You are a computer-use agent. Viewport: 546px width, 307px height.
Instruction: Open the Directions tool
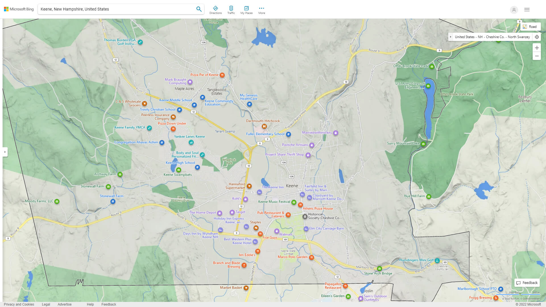[x=216, y=9]
